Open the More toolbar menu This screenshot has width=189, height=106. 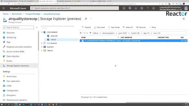[152, 27]
